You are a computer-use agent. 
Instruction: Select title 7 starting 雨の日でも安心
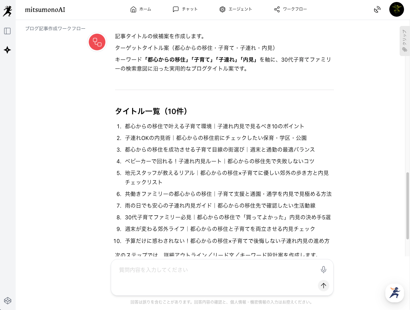click(x=220, y=206)
